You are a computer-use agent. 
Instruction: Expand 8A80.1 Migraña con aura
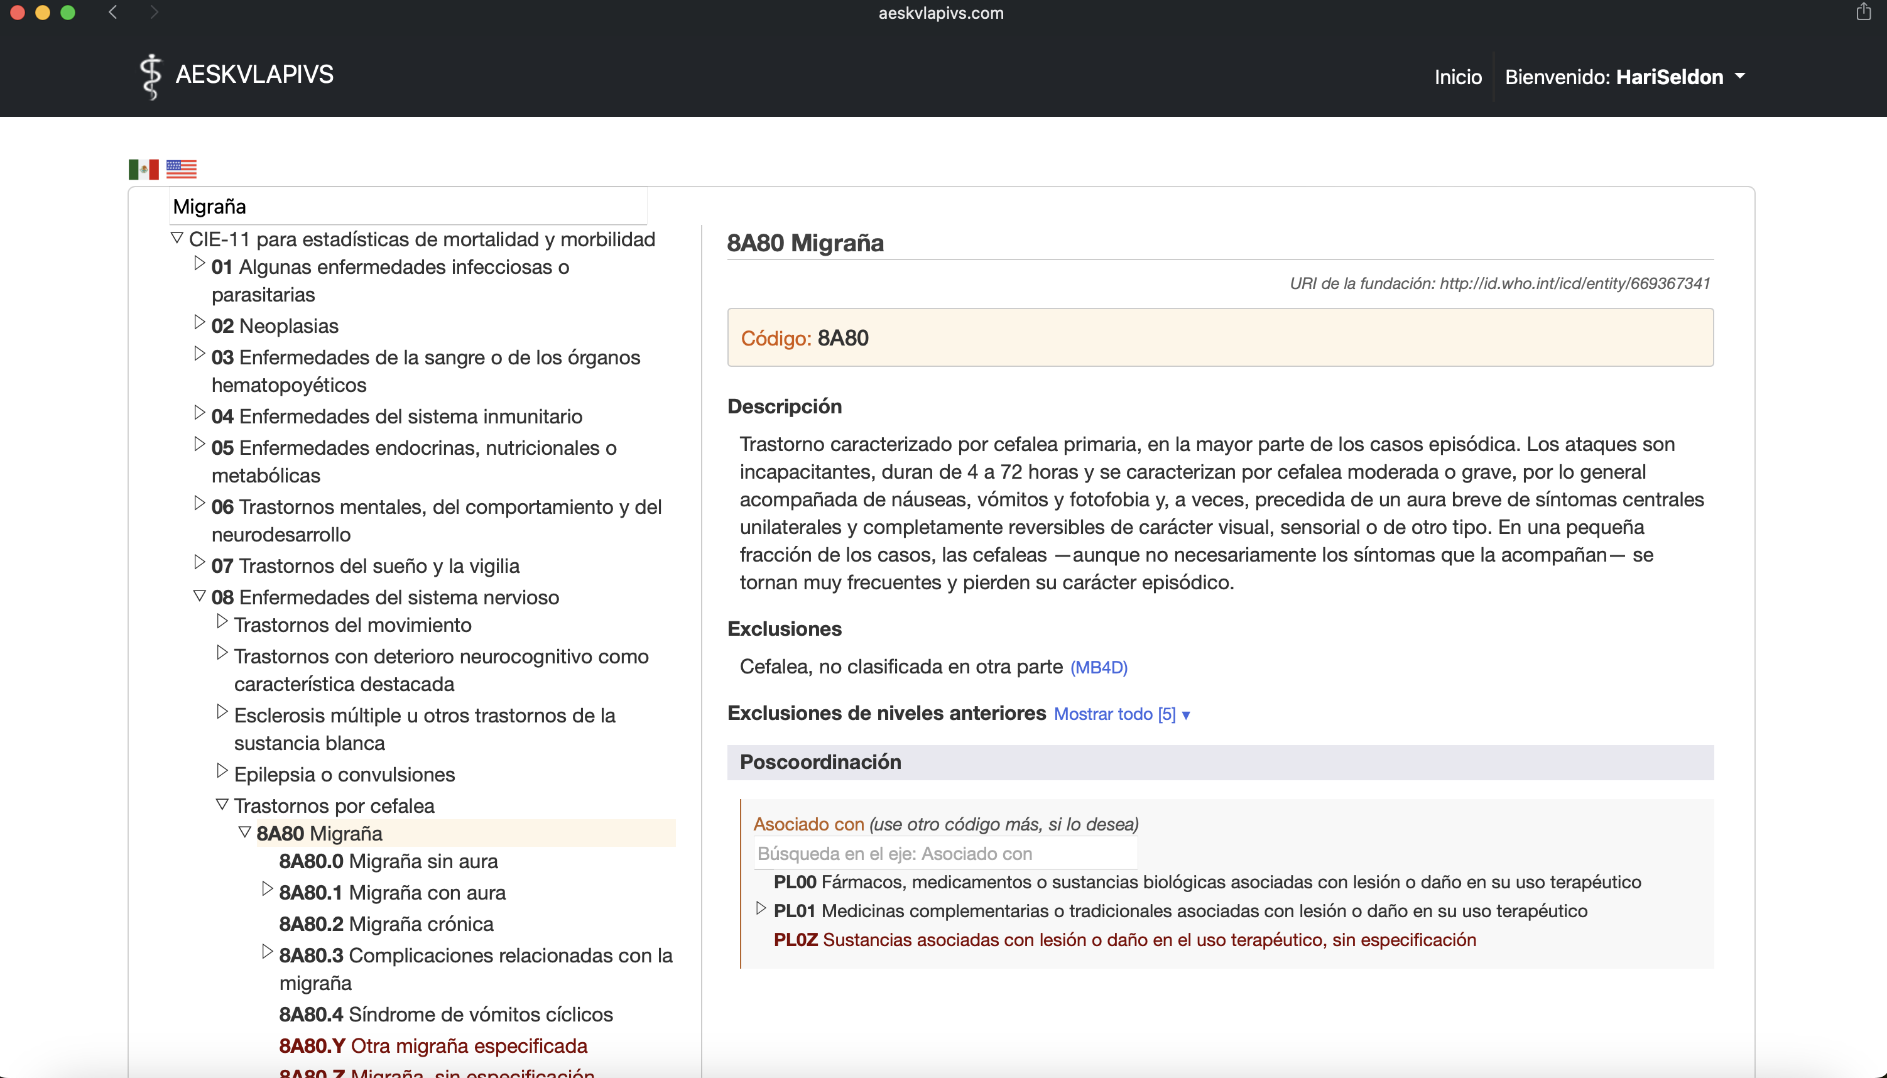point(267,888)
